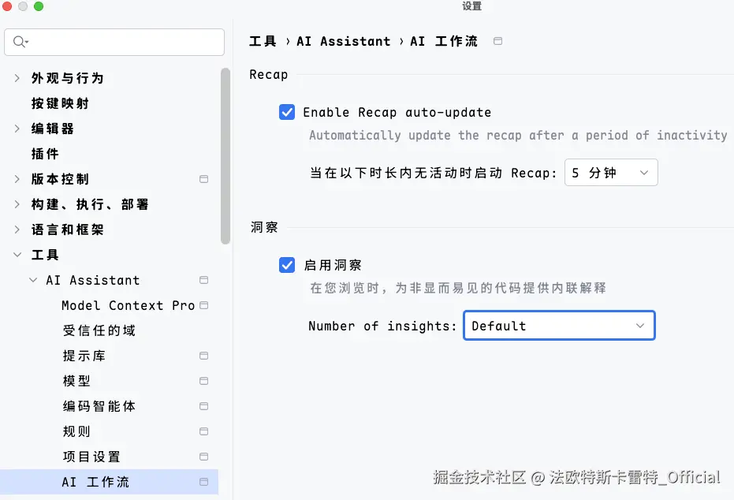734x500 pixels.
Task: Disable the 启用洞察 checkbox
Action: (287, 265)
